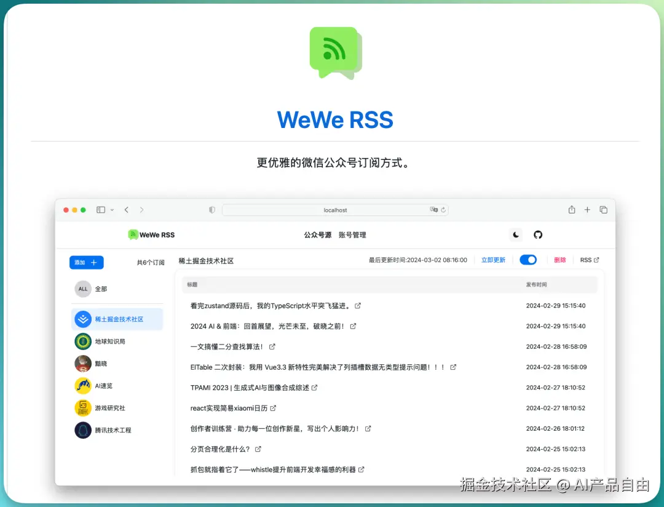Click the blue 添加 button
Viewport: 664px width, 507px height.
click(x=87, y=262)
